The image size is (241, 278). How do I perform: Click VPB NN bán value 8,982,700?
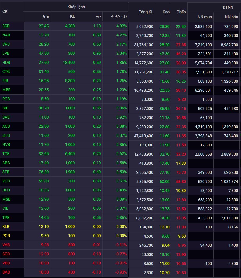click(229, 45)
